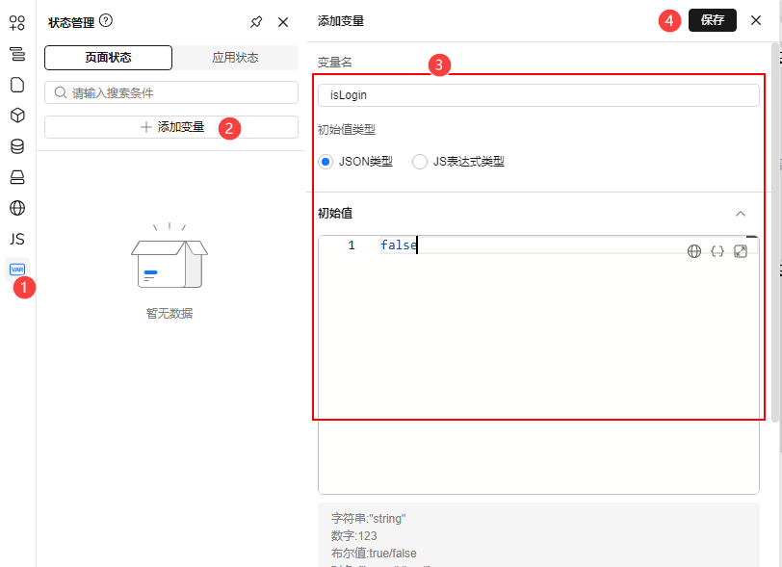This screenshot has width=782, height=567.
Task: Click the 变量名 input field
Action: click(x=538, y=95)
